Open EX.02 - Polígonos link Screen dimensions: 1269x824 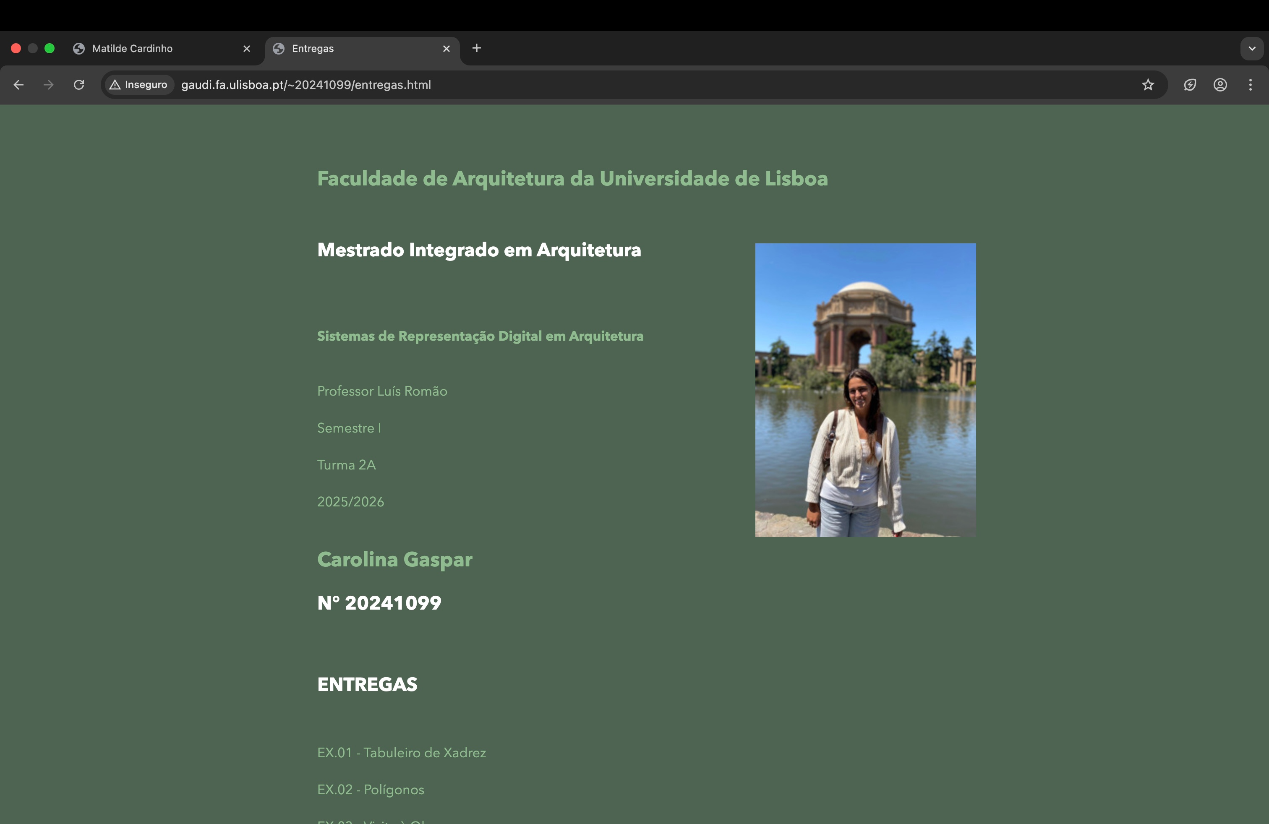(371, 789)
